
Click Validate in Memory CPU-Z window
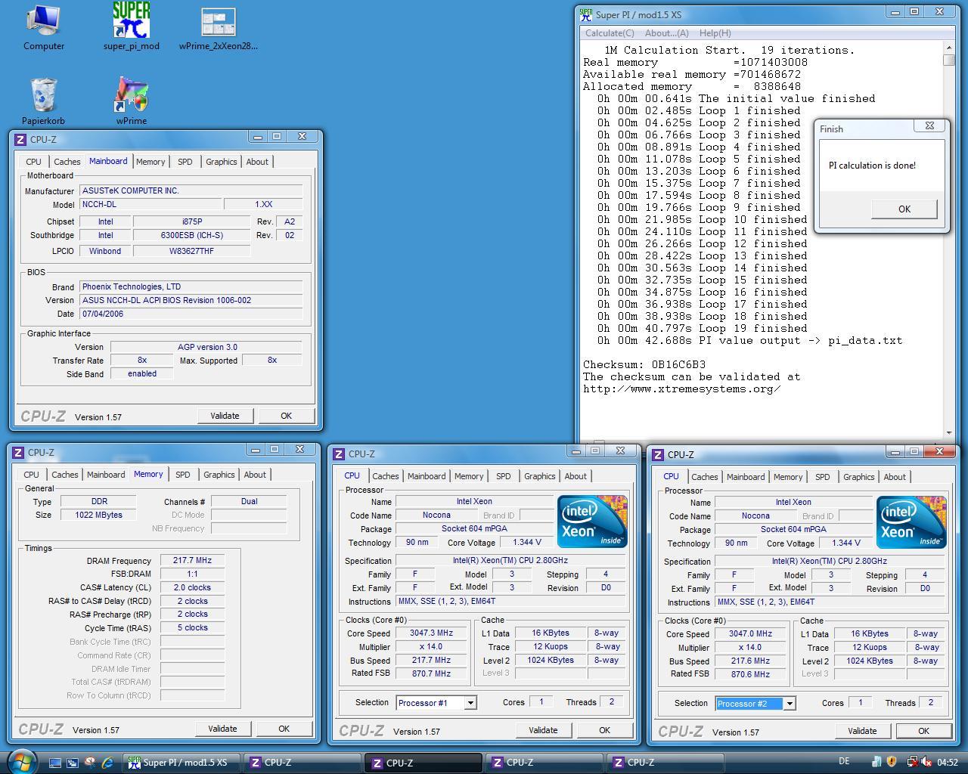222,729
